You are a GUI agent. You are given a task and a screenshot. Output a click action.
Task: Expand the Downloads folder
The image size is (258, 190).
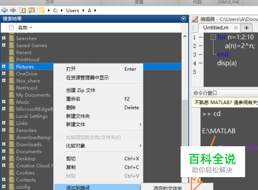click(x=4, y=144)
